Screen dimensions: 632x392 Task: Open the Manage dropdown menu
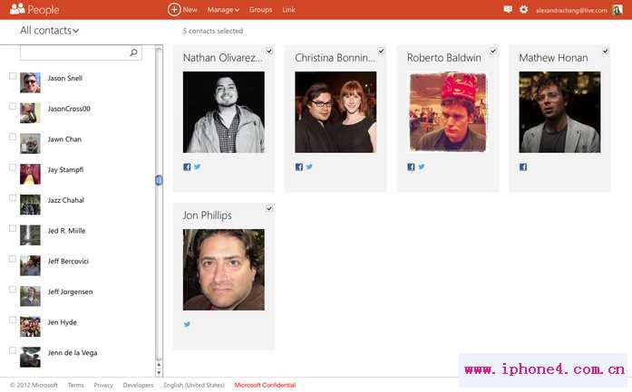(x=223, y=9)
